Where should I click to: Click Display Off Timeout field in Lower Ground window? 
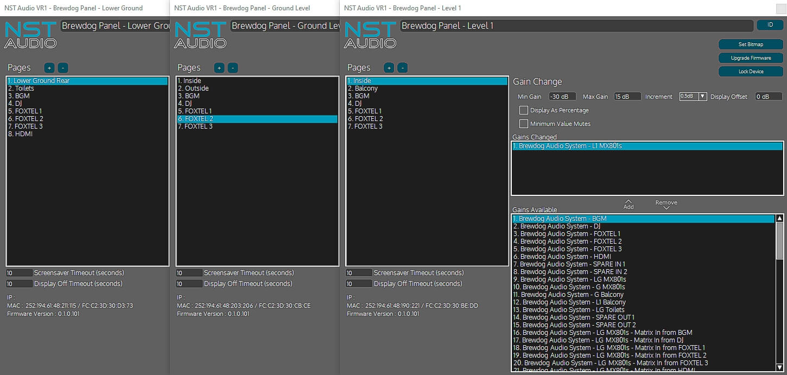[20, 284]
